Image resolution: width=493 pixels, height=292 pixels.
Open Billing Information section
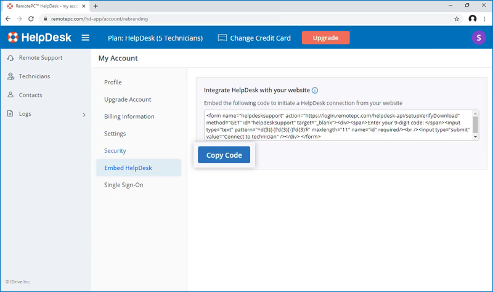pyautogui.click(x=129, y=116)
